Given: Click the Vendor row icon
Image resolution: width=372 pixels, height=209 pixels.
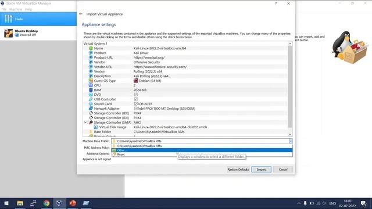Looking at the screenshot, I should (x=91, y=62).
